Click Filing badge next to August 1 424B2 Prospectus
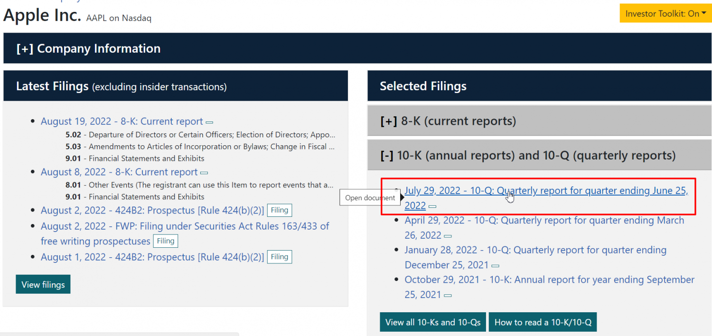This screenshot has height=336, width=712. point(280,257)
